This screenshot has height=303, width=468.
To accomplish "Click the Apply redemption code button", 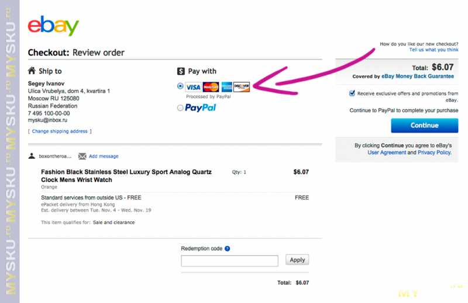I will [x=297, y=260].
